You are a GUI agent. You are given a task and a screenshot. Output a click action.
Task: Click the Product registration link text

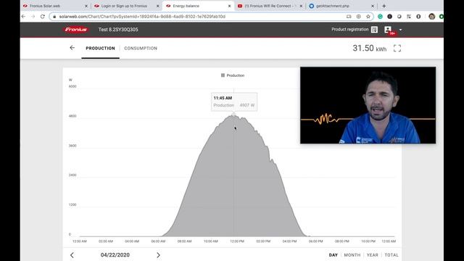349,29
